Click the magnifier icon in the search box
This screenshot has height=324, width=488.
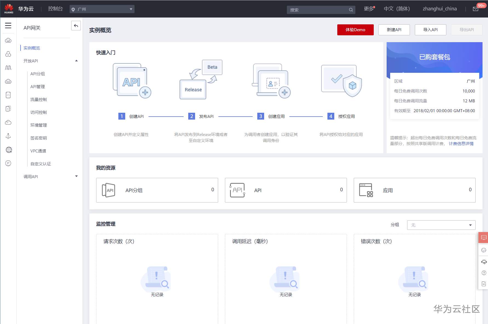point(351,10)
